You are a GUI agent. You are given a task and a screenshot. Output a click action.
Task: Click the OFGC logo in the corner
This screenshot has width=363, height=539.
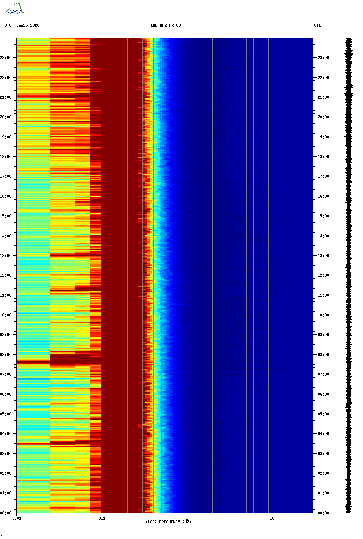15,9
